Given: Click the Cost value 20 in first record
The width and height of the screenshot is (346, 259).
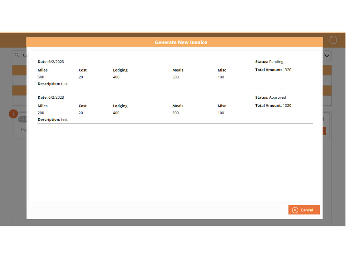Looking at the screenshot, I should tap(80, 77).
